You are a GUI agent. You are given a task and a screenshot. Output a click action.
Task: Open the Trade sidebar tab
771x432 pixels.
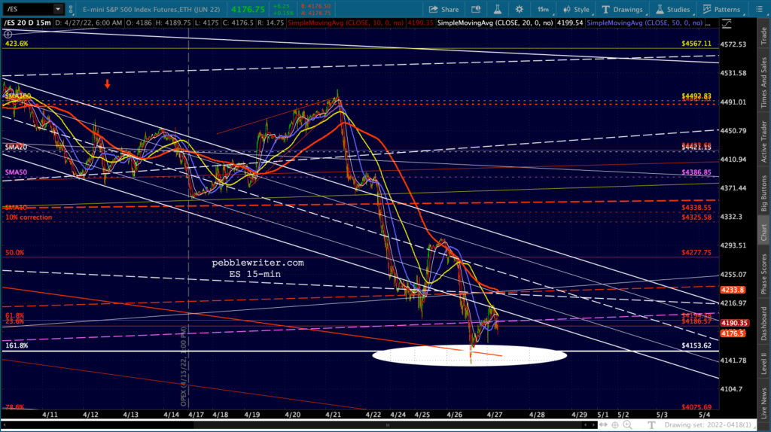(x=764, y=36)
